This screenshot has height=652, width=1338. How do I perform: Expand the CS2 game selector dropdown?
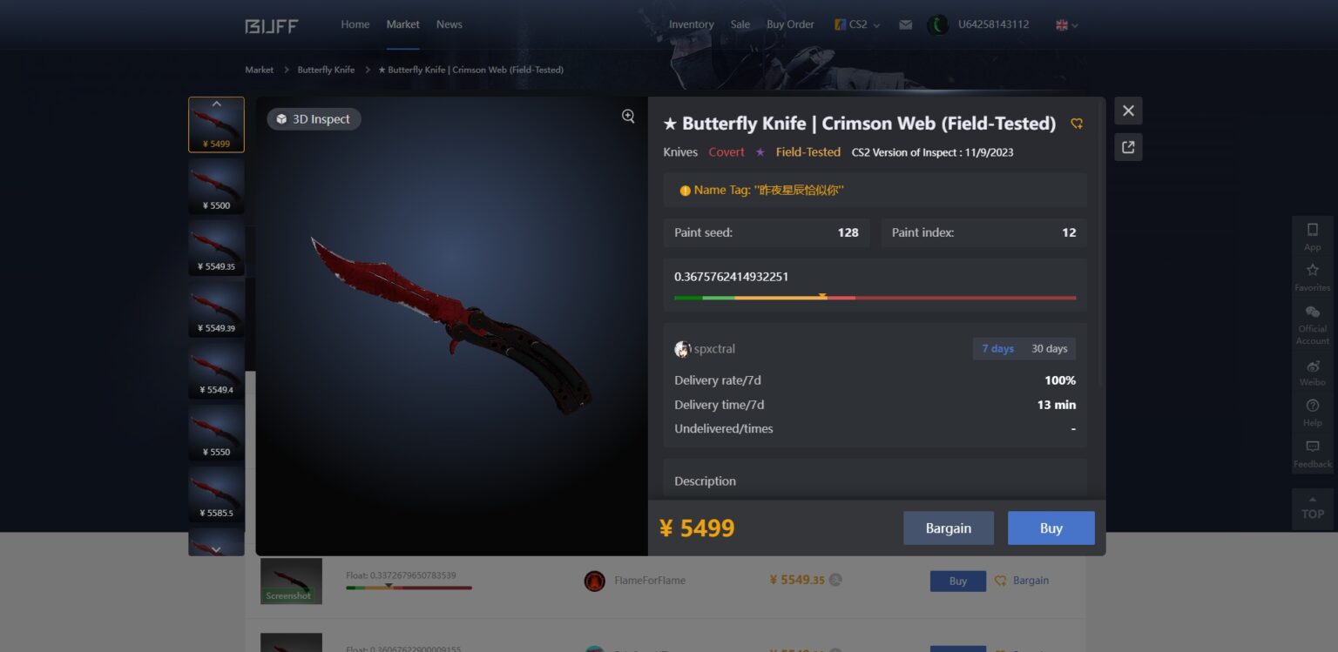(x=857, y=24)
